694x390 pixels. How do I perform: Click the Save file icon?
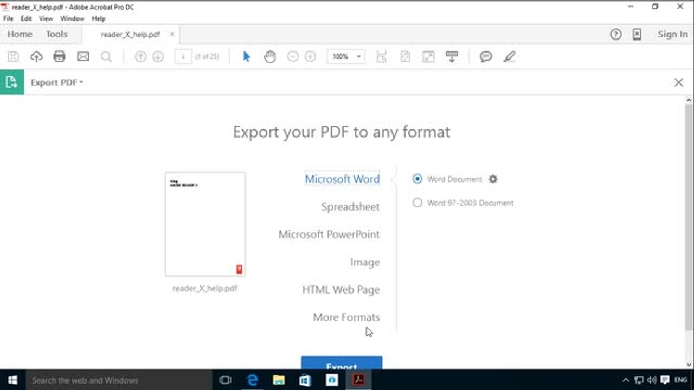tap(13, 56)
